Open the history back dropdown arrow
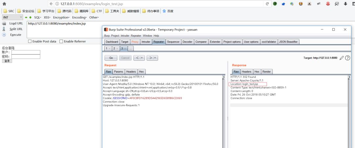 pyautogui.click(x=142, y=58)
